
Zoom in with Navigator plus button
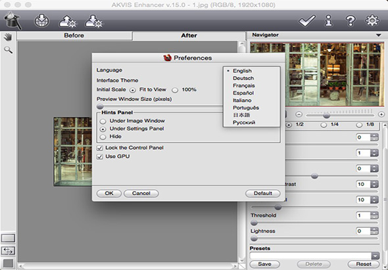[381, 114]
